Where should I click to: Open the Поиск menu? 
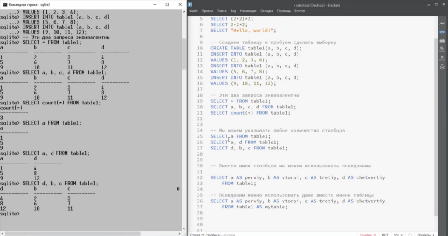(221, 11)
